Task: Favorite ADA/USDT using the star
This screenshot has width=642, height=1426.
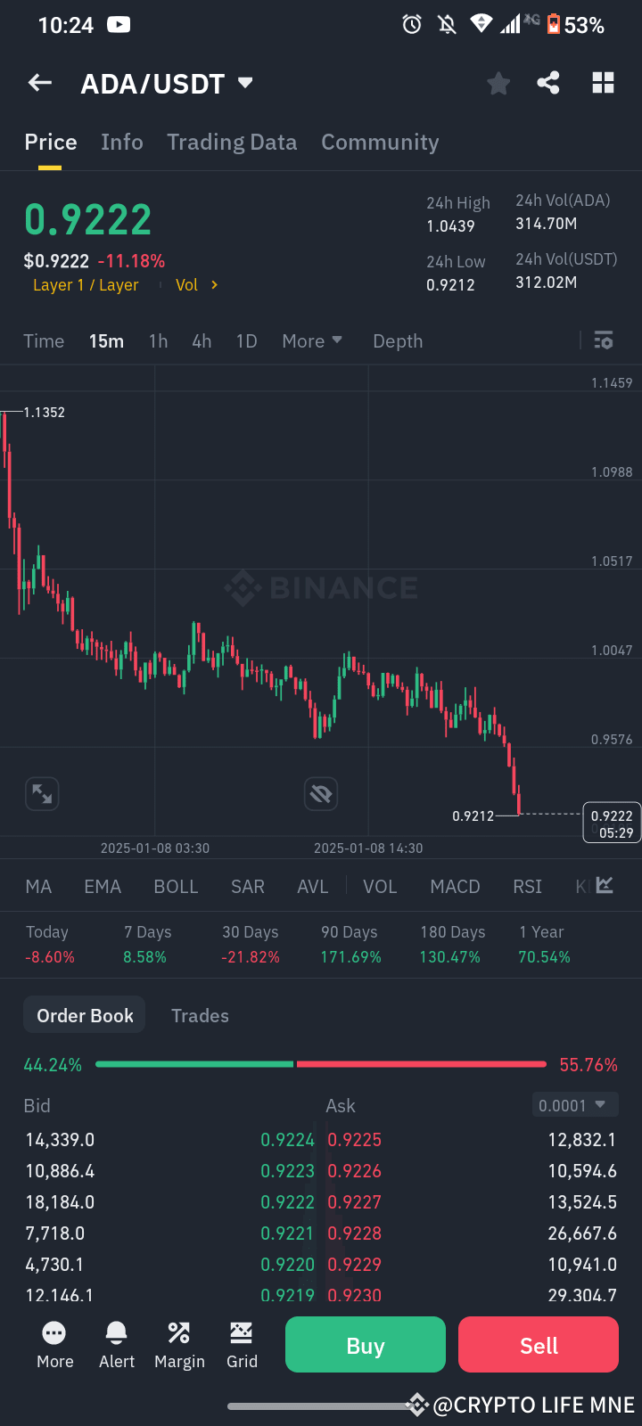Action: (498, 82)
